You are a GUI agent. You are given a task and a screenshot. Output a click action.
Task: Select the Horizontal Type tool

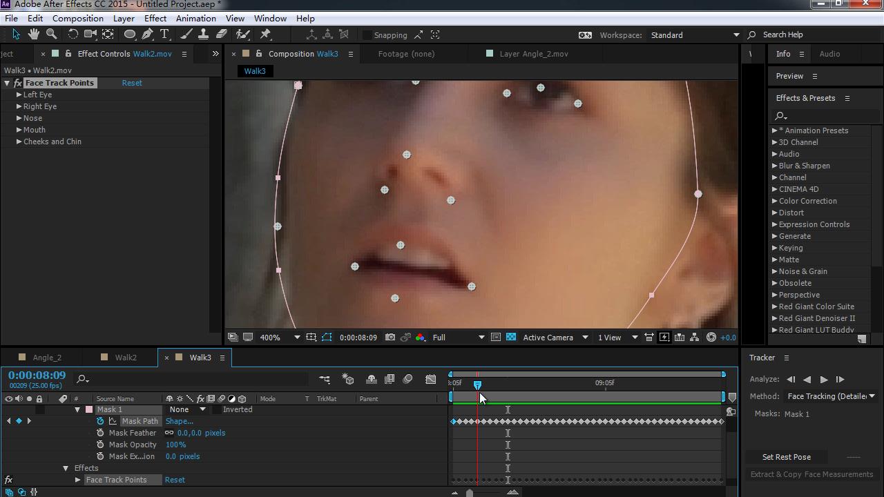(165, 35)
